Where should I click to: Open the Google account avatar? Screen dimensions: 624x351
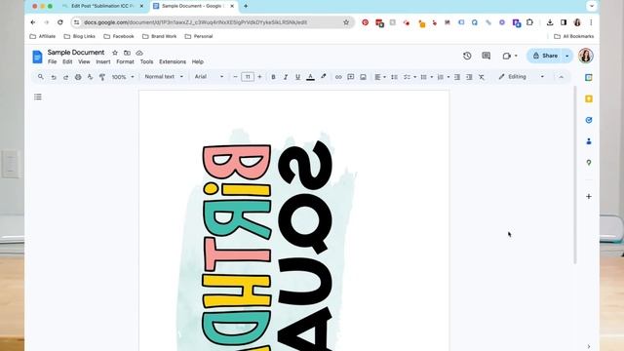pyautogui.click(x=586, y=56)
